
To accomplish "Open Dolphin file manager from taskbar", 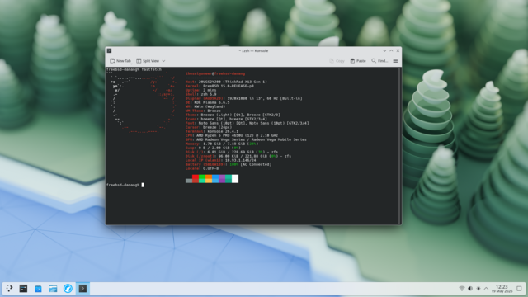I will coord(53,289).
